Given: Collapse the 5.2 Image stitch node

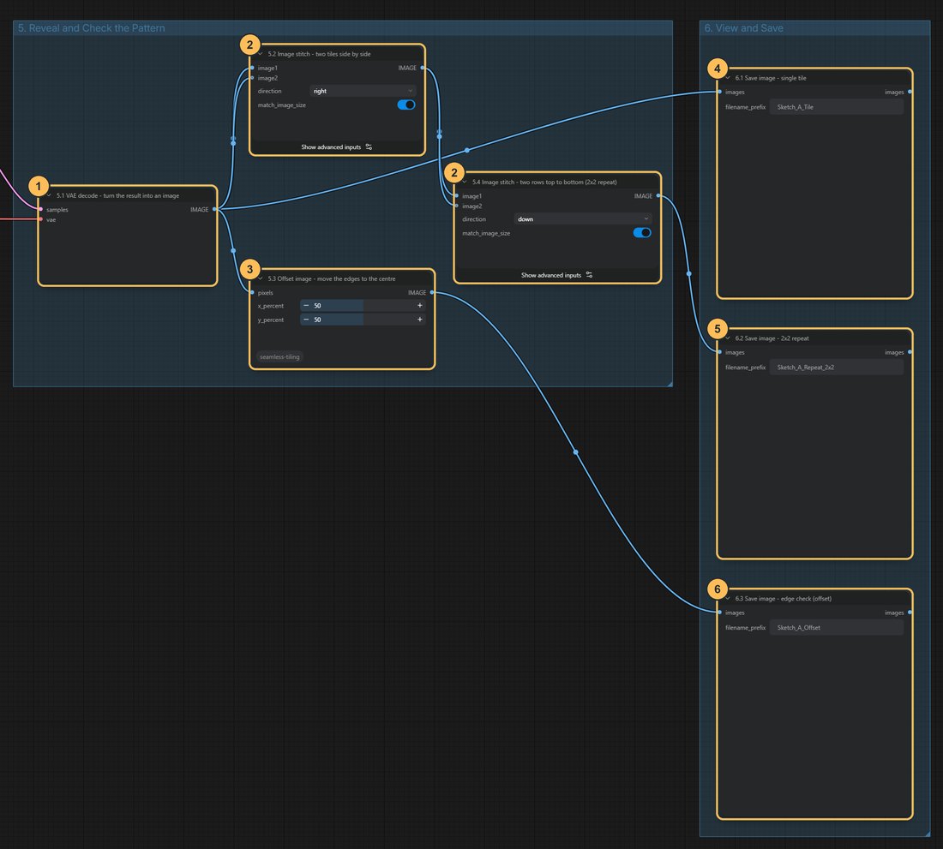Looking at the screenshot, I should (261, 53).
